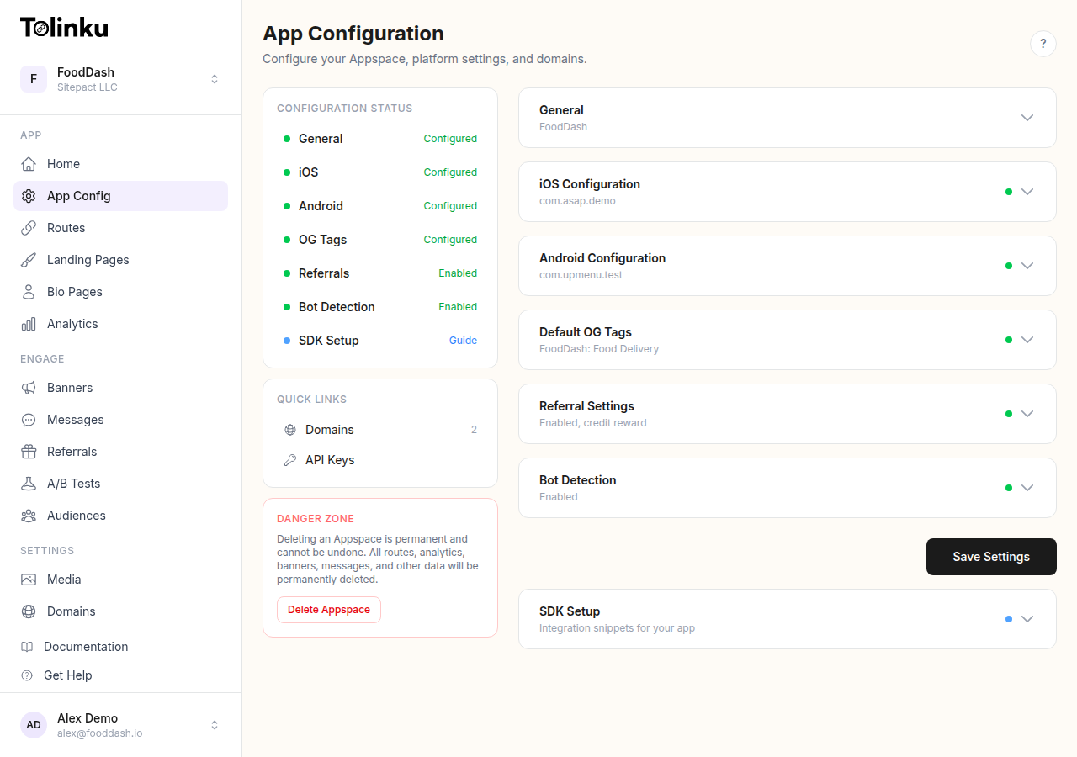
Task: Open the help question mark icon
Action: coord(1043,43)
